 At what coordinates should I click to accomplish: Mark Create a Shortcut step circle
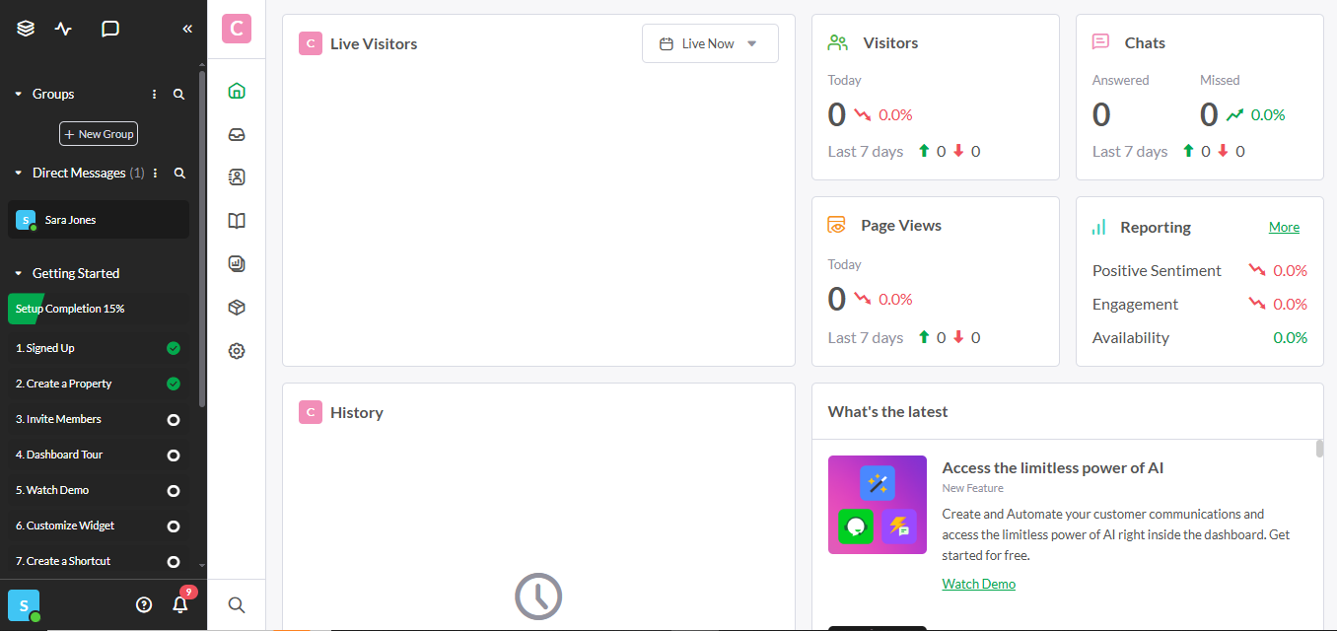point(174,561)
